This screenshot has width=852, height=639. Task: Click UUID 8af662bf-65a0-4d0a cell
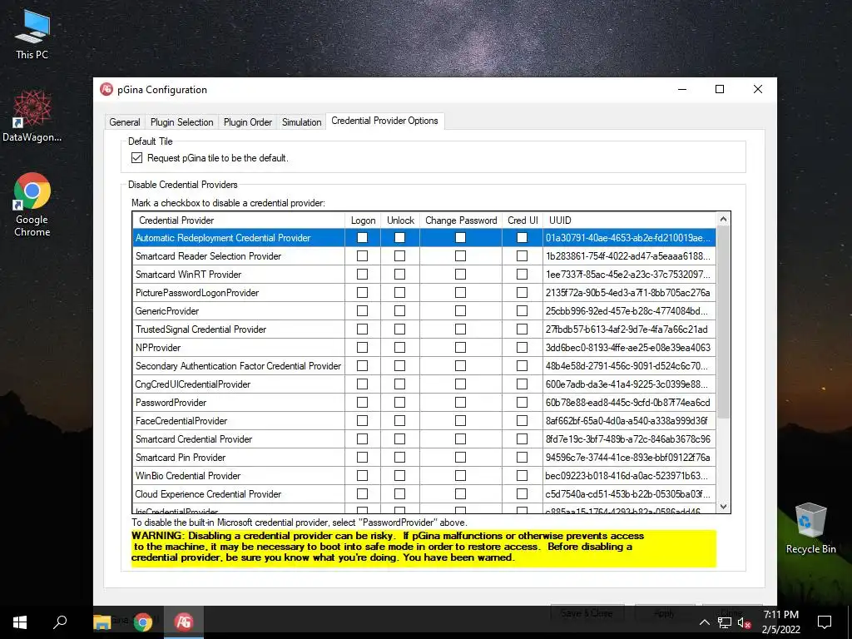[628, 421]
